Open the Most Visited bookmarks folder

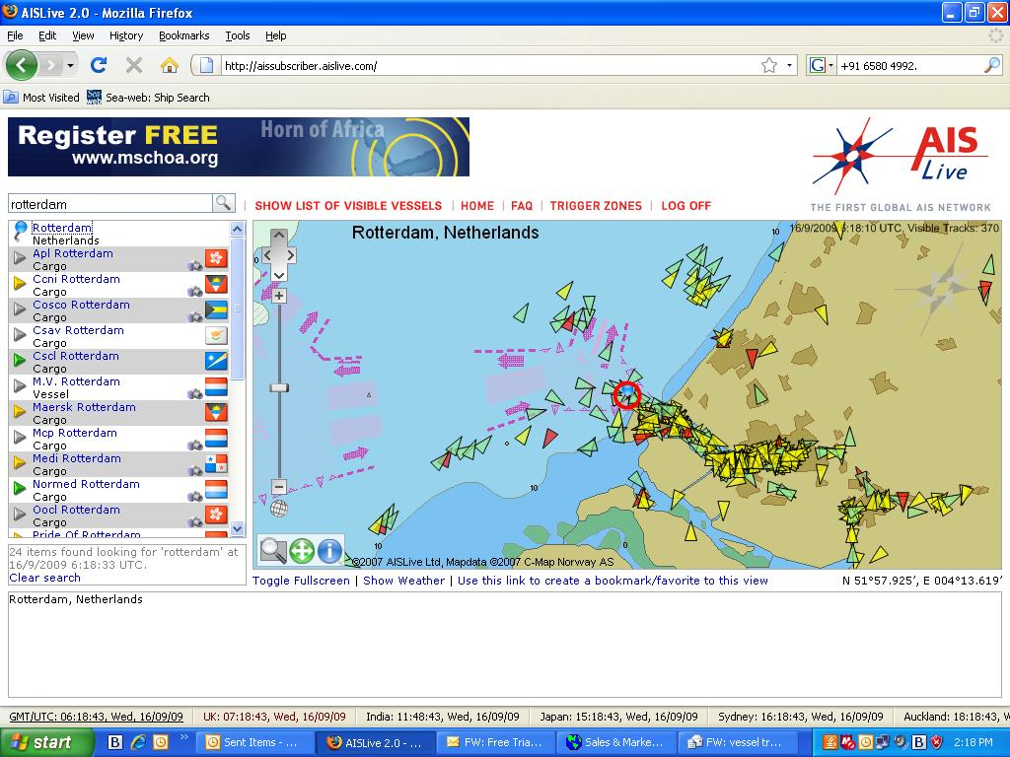click(41, 98)
